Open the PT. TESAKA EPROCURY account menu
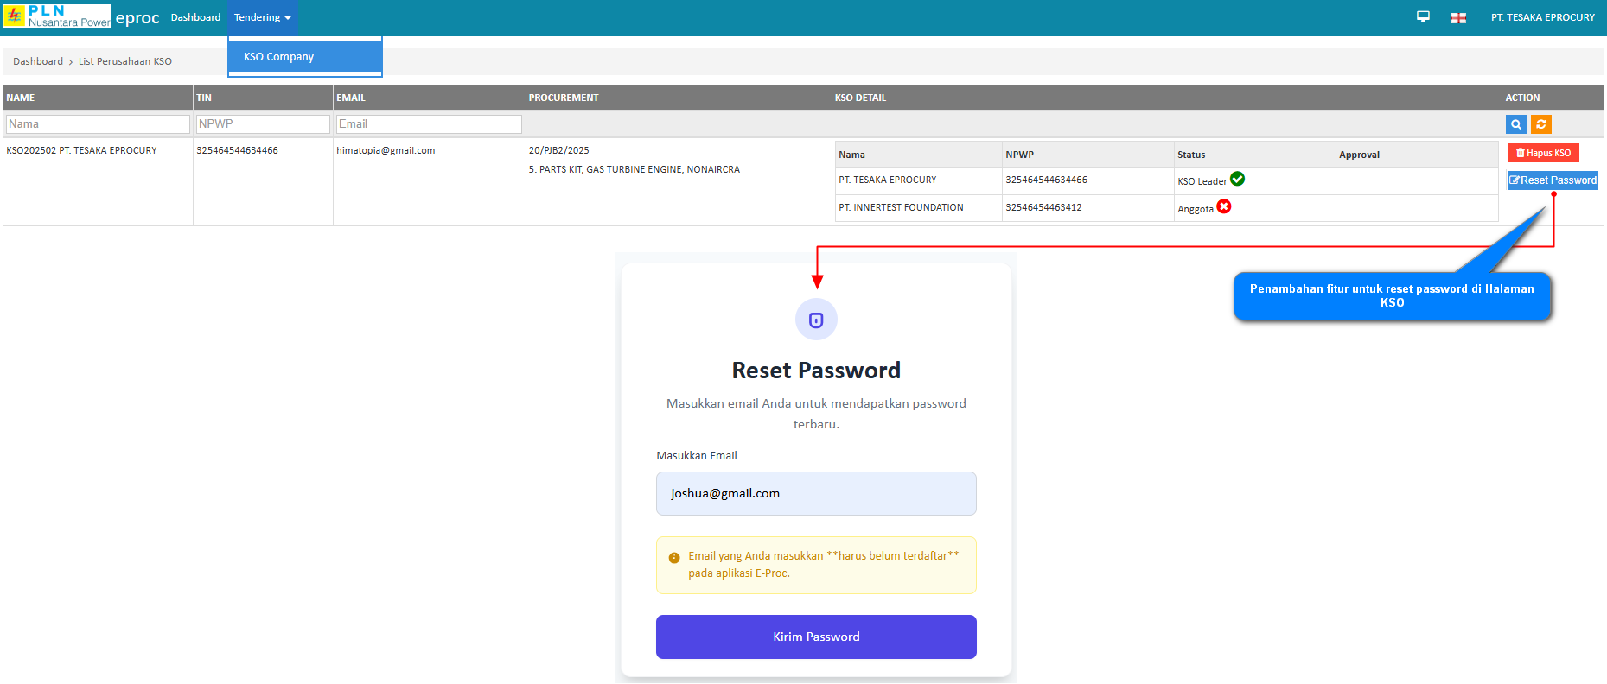This screenshot has height=684, width=1607. point(1542,17)
